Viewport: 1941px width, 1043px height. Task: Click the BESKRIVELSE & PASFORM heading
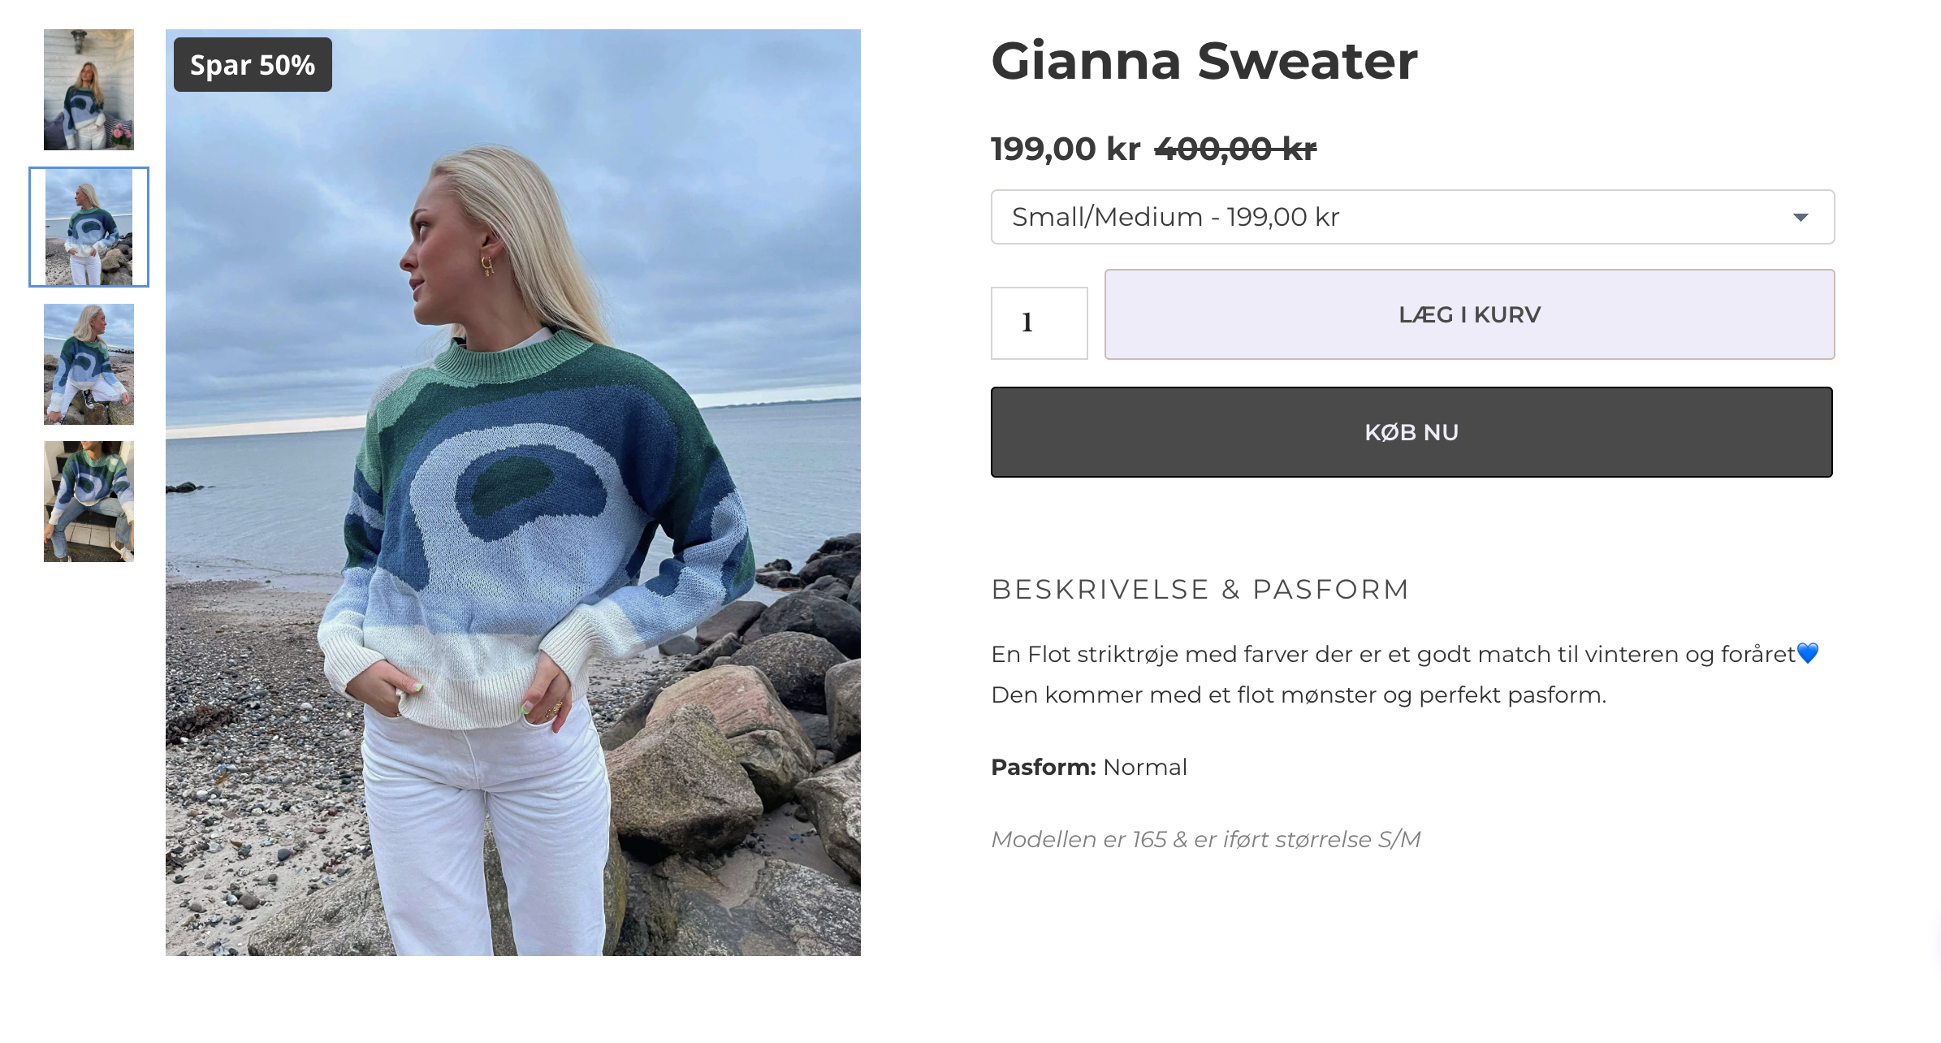click(x=1200, y=589)
